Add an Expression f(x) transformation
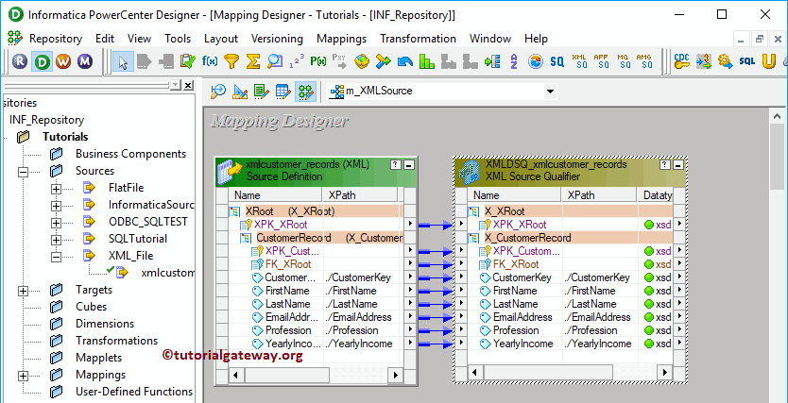This screenshot has height=403, width=788. [x=210, y=61]
